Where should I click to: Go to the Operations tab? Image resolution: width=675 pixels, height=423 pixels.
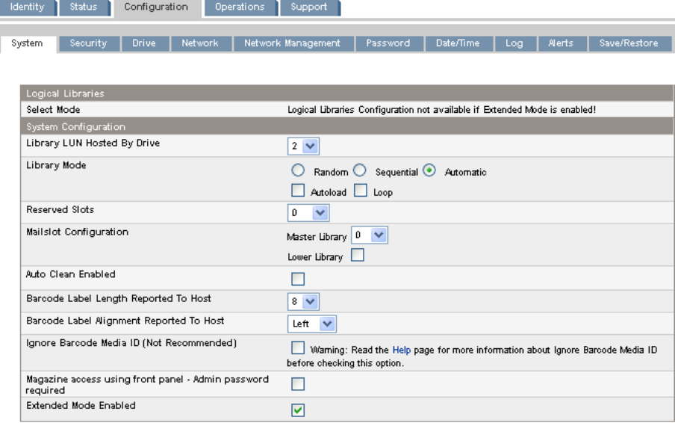pos(239,7)
